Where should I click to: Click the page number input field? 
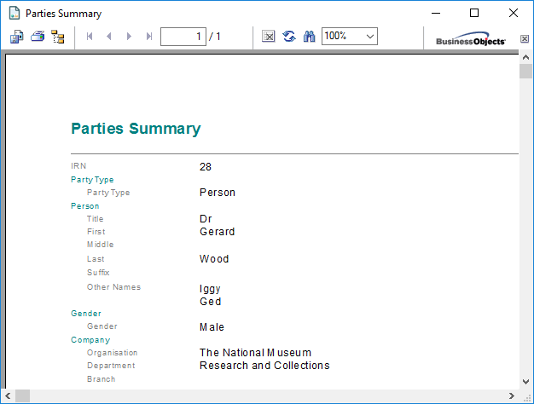(183, 37)
